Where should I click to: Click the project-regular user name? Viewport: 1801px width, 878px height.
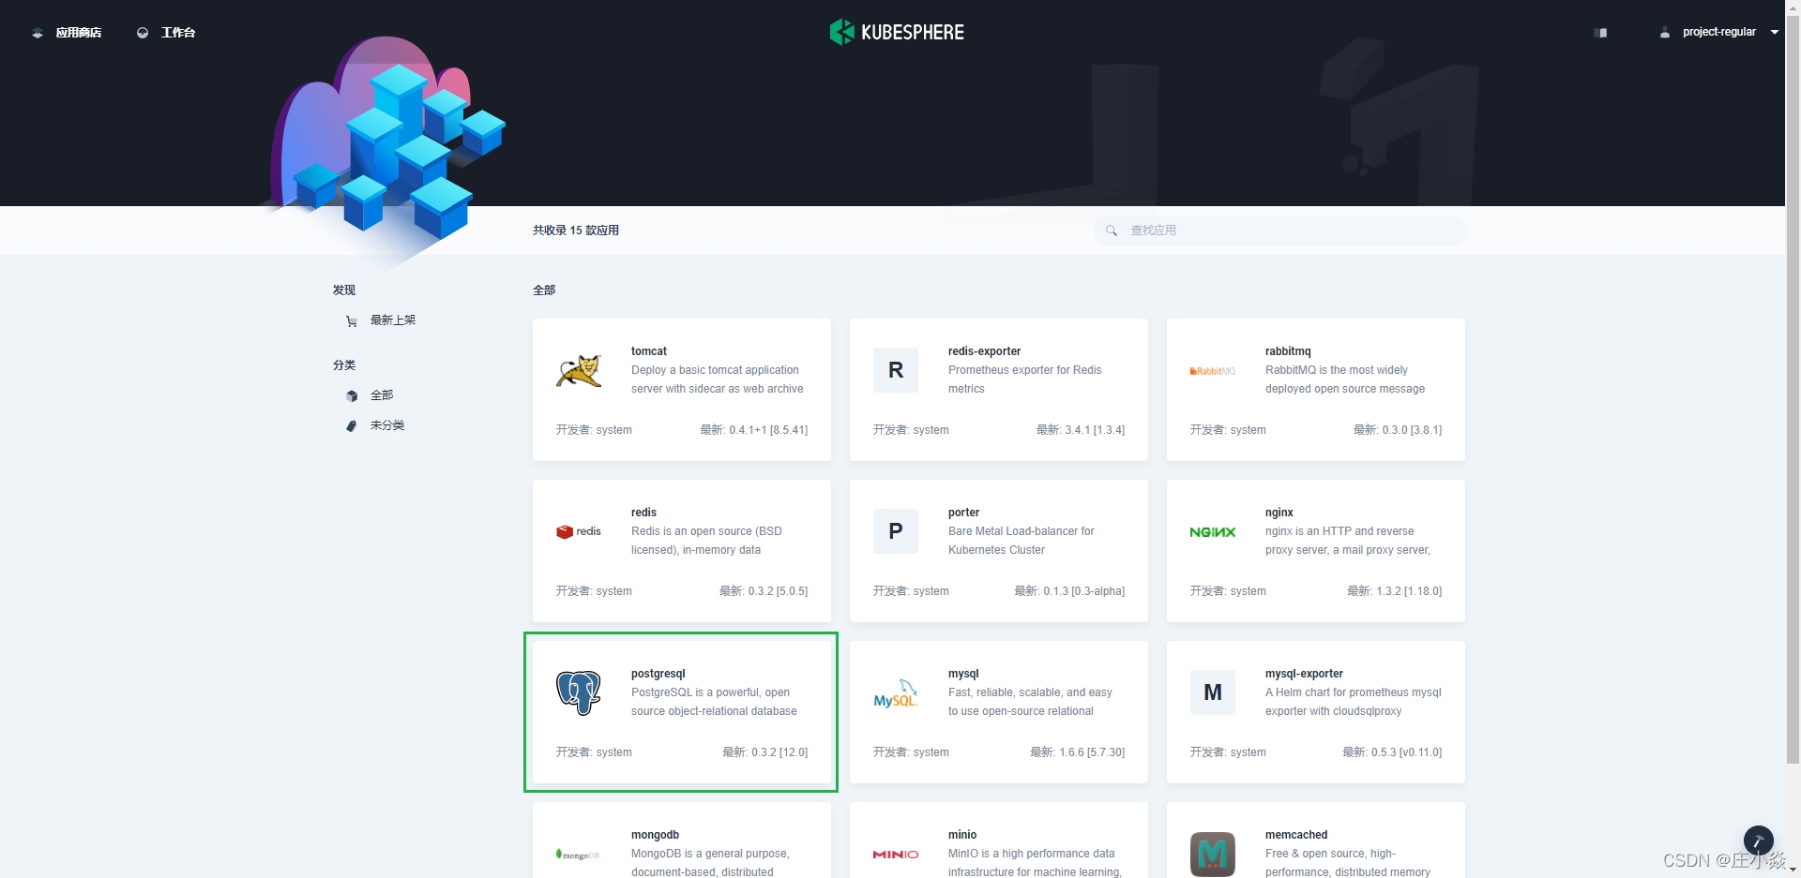(x=1719, y=32)
